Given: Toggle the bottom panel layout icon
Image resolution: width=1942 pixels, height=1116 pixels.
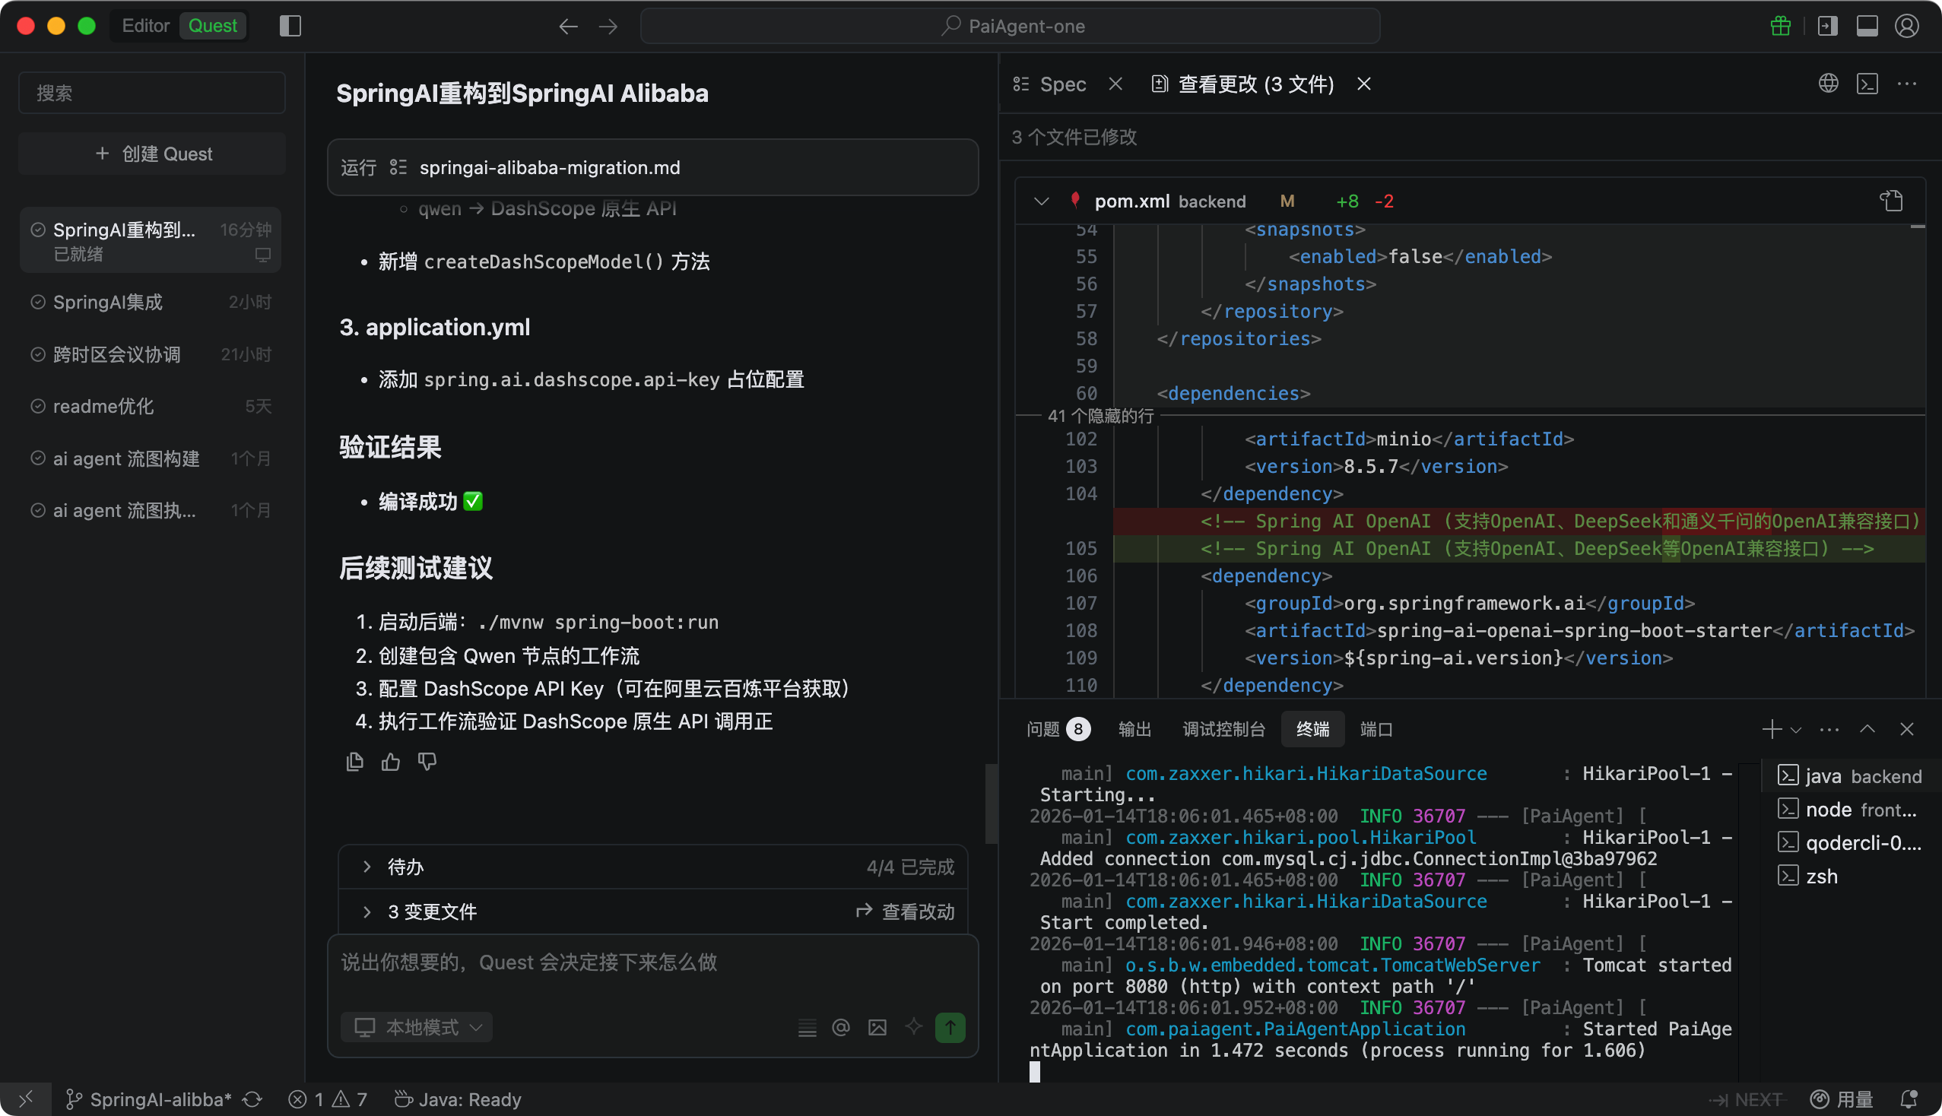Looking at the screenshot, I should click(x=1867, y=26).
